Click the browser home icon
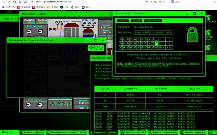217x135 pixels. [15, 2]
